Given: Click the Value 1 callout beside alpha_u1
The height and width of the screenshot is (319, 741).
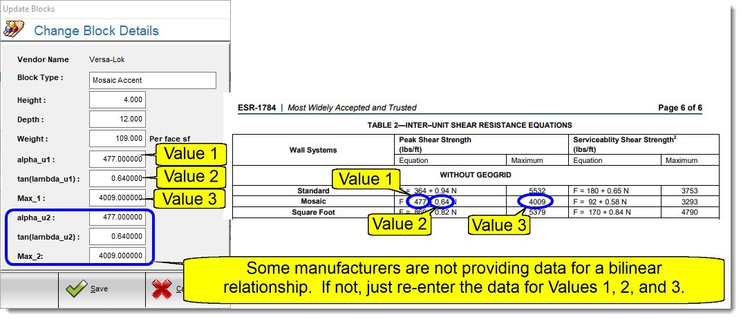Looking at the screenshot, I should [x=188, y=153].
